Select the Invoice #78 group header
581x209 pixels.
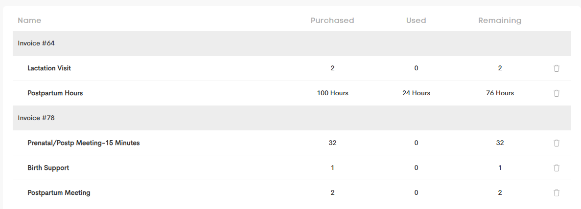292,118
